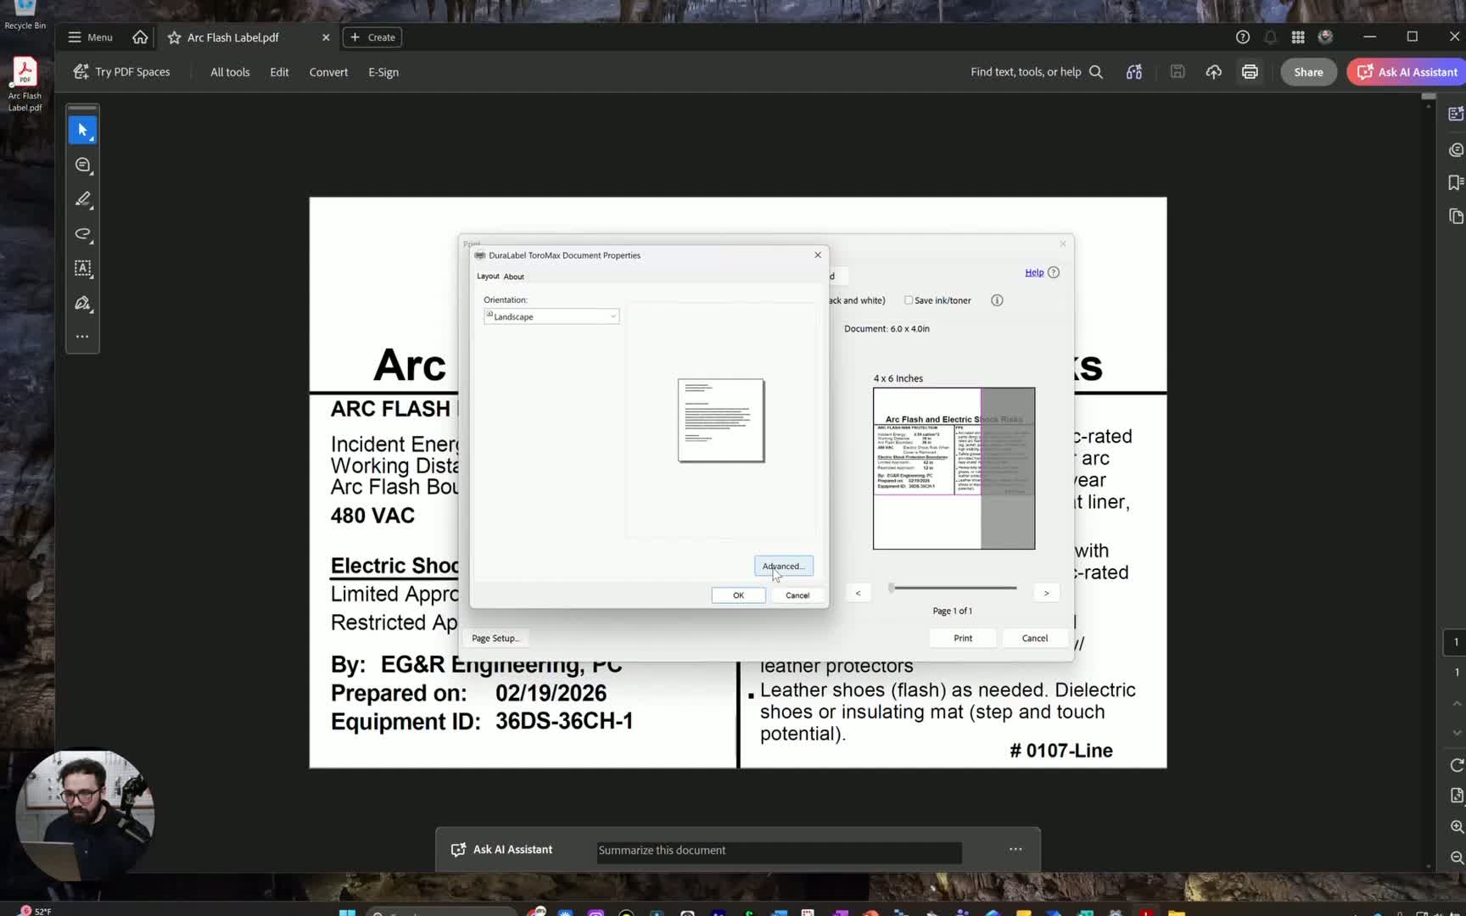Click Try PDF Spaces
Screen dimensions: 1466x916
tap(121, 72)
